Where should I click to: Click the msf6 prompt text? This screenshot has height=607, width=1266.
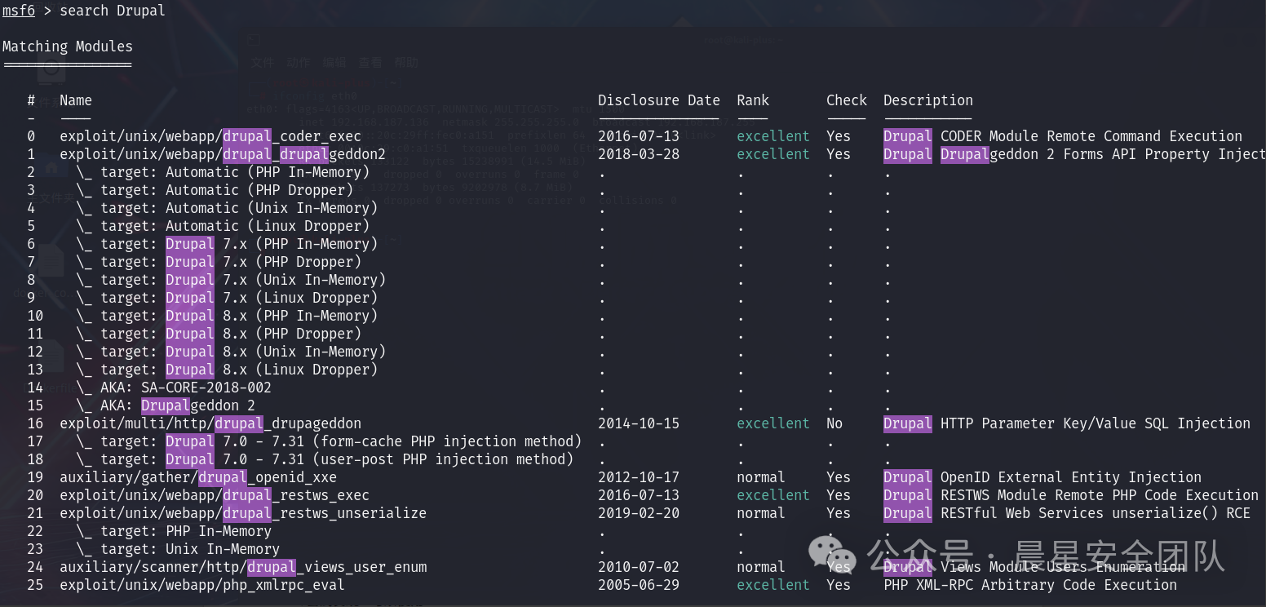(x=18, y=11)
